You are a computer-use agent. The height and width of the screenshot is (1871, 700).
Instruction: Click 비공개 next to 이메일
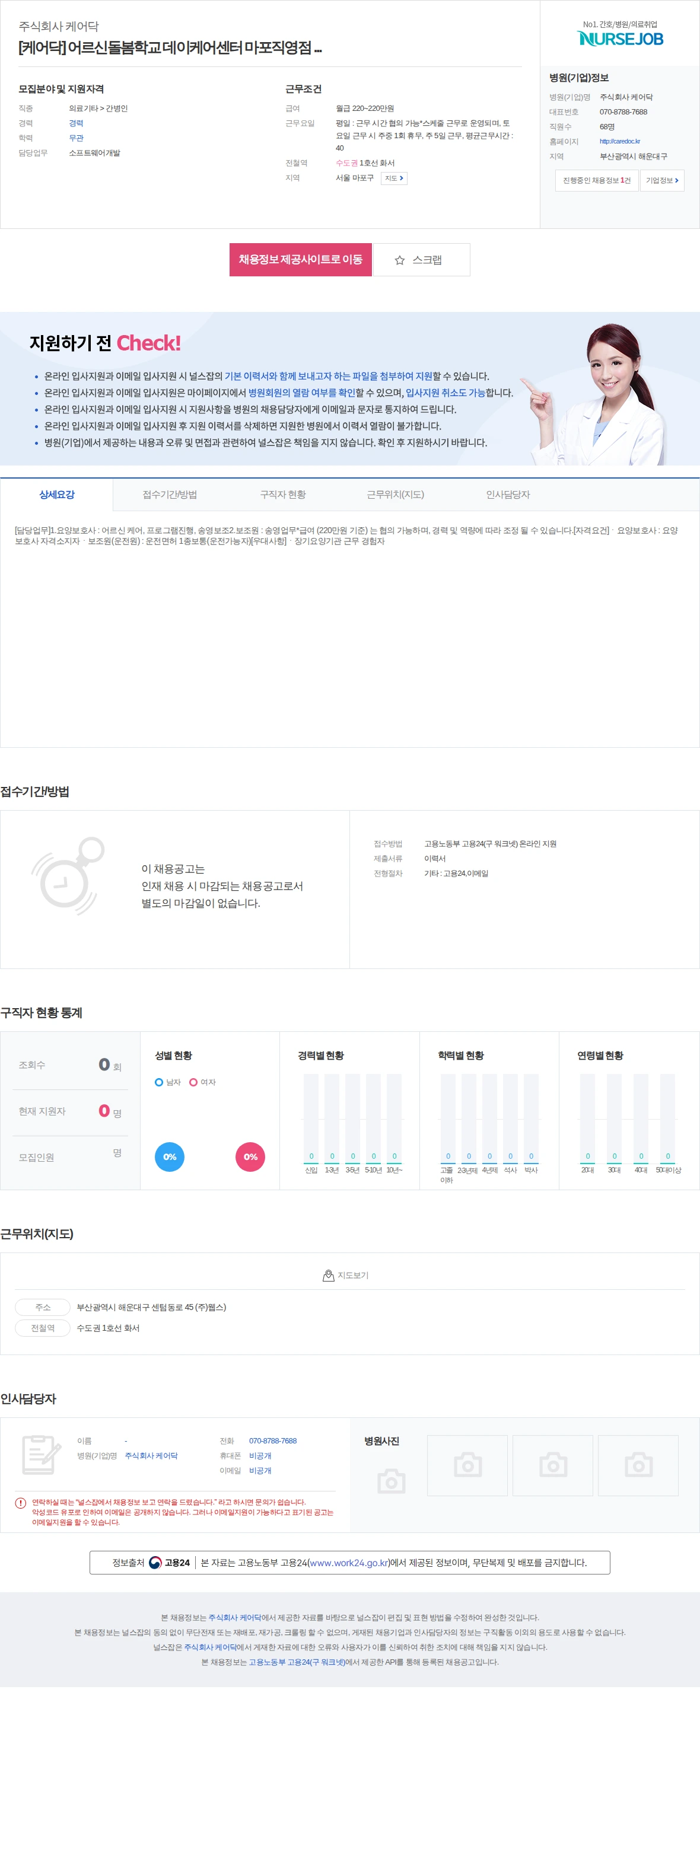(x=260, y=1471)
